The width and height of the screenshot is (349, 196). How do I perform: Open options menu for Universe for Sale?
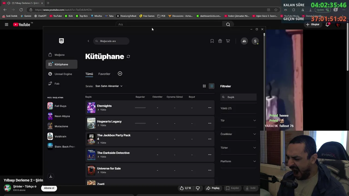(x=210, y=170)
